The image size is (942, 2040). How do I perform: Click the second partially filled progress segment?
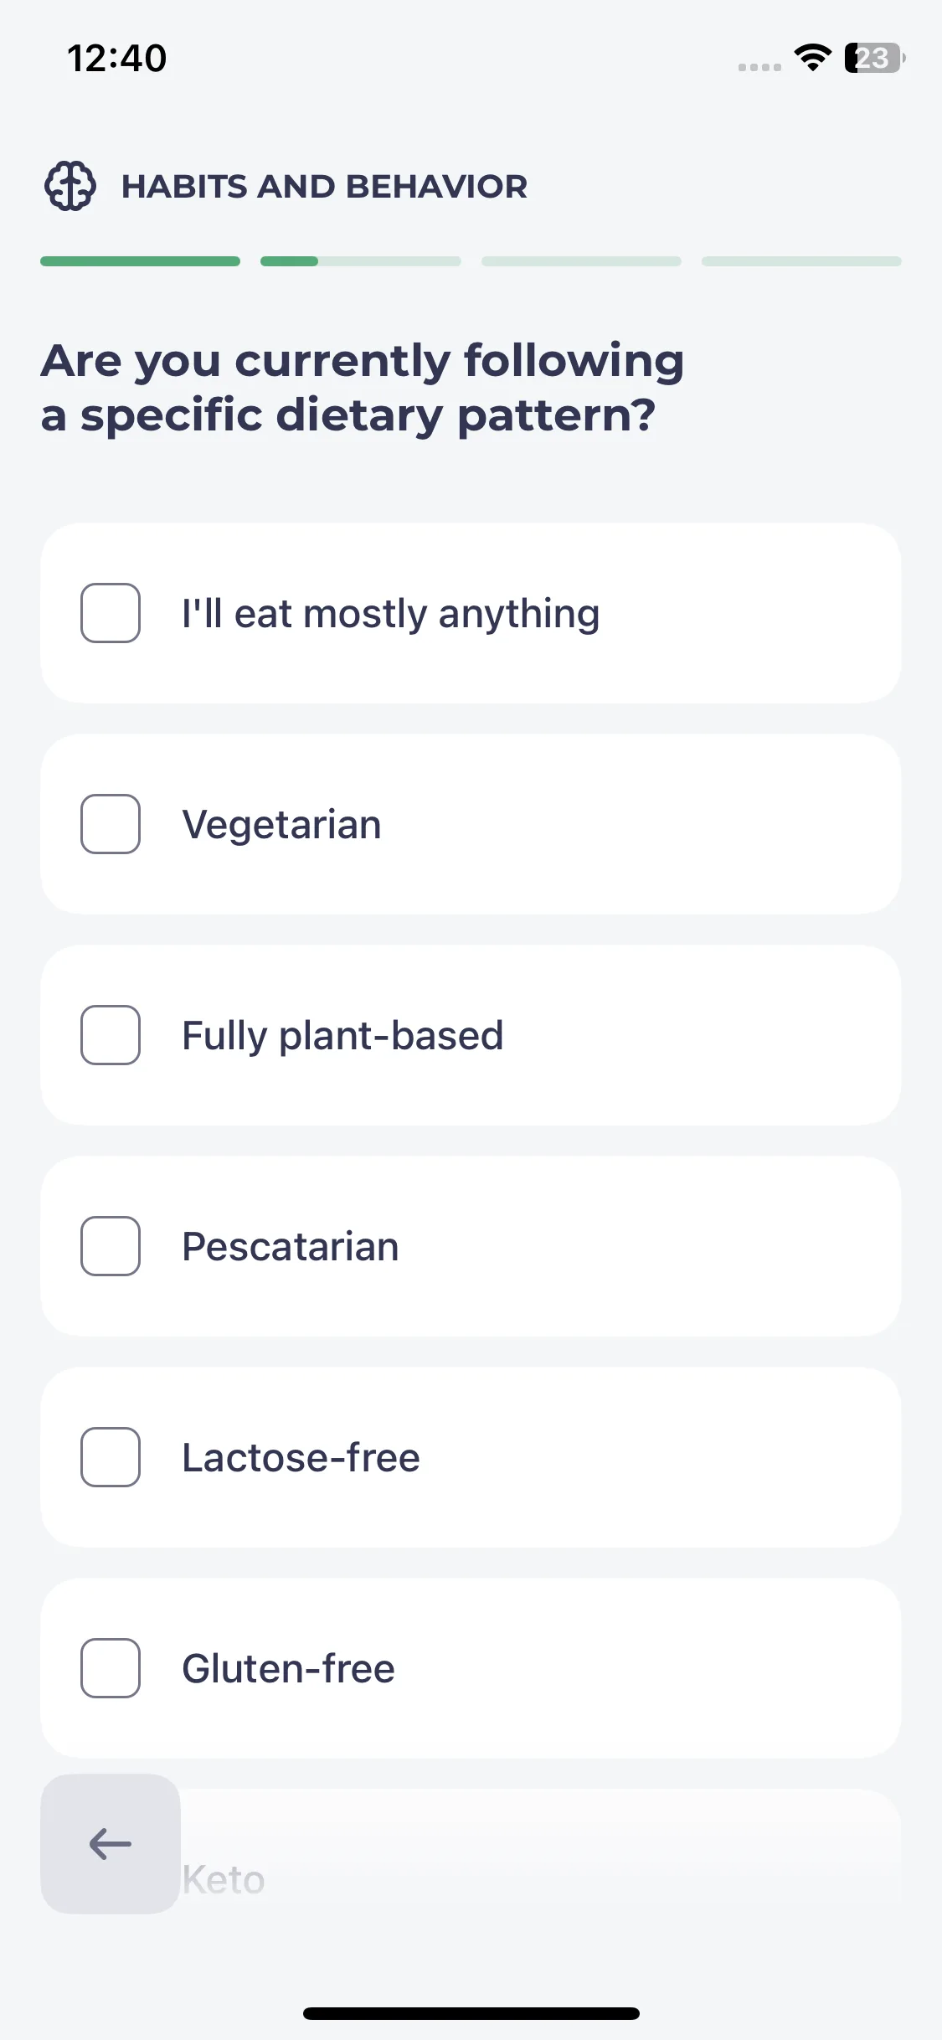(x=361, y=261)
